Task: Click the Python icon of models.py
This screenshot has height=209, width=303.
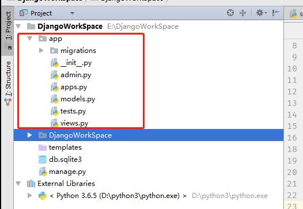Action: click(55, 99)
